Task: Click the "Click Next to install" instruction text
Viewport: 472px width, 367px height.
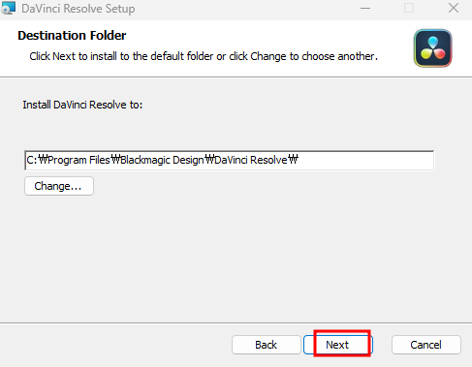Action: (x=204, y=56)
